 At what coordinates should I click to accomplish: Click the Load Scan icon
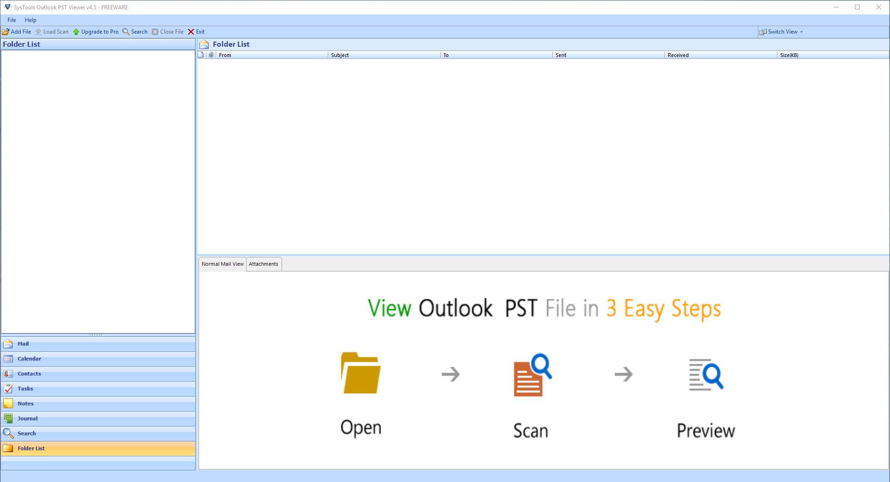pos(38,32)
